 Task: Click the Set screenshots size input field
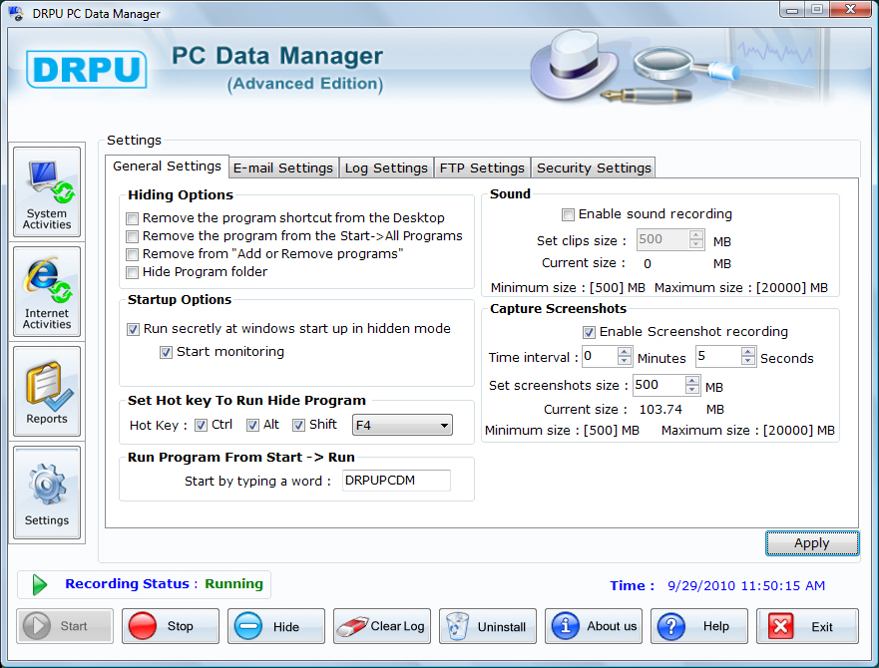click(x=659, y=385)
